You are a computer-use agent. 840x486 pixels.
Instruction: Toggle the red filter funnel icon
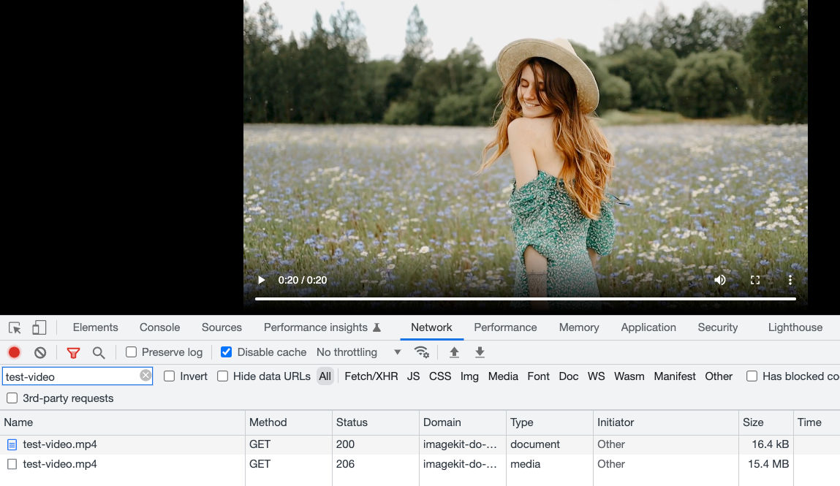[73, 352]
